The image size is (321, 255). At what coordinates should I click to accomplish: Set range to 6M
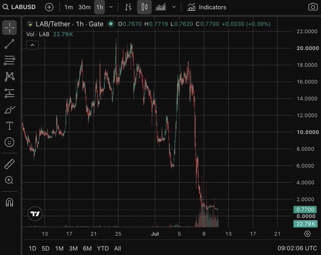tap(87, 248)
